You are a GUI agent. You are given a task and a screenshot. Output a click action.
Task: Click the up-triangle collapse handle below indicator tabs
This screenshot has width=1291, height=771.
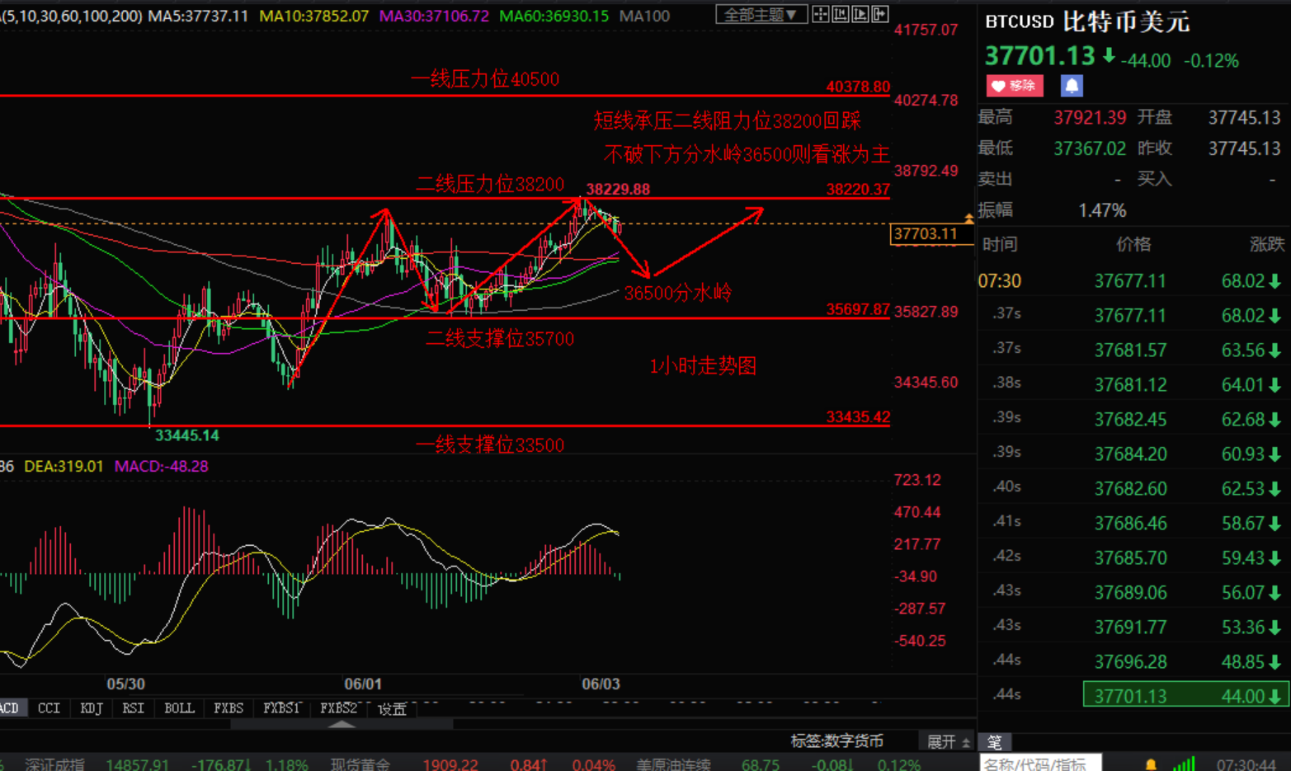tap(342, 725)
